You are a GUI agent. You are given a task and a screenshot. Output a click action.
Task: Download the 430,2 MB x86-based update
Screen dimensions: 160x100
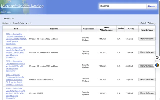click(147, 66)
